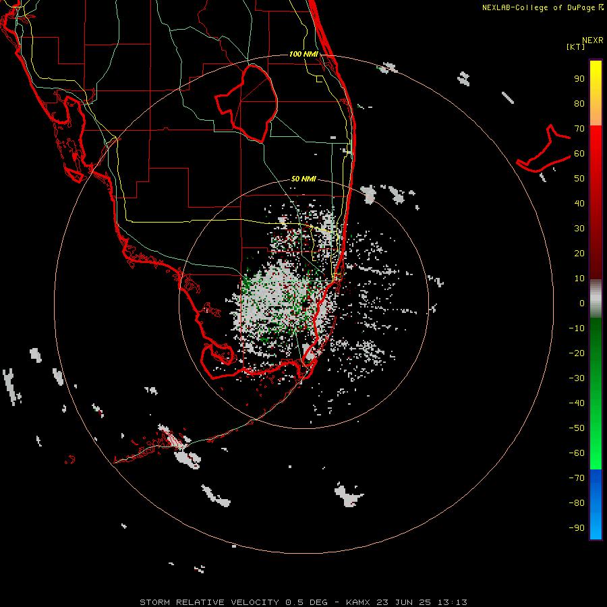This screenshot has width=607, height=607.
Task: Click the -50 value on velocity scale
Action: 577,428
